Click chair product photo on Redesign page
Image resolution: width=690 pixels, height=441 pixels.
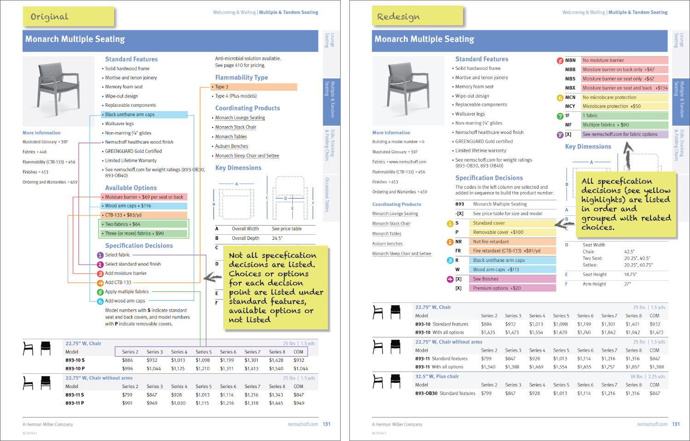pos(407,90)
